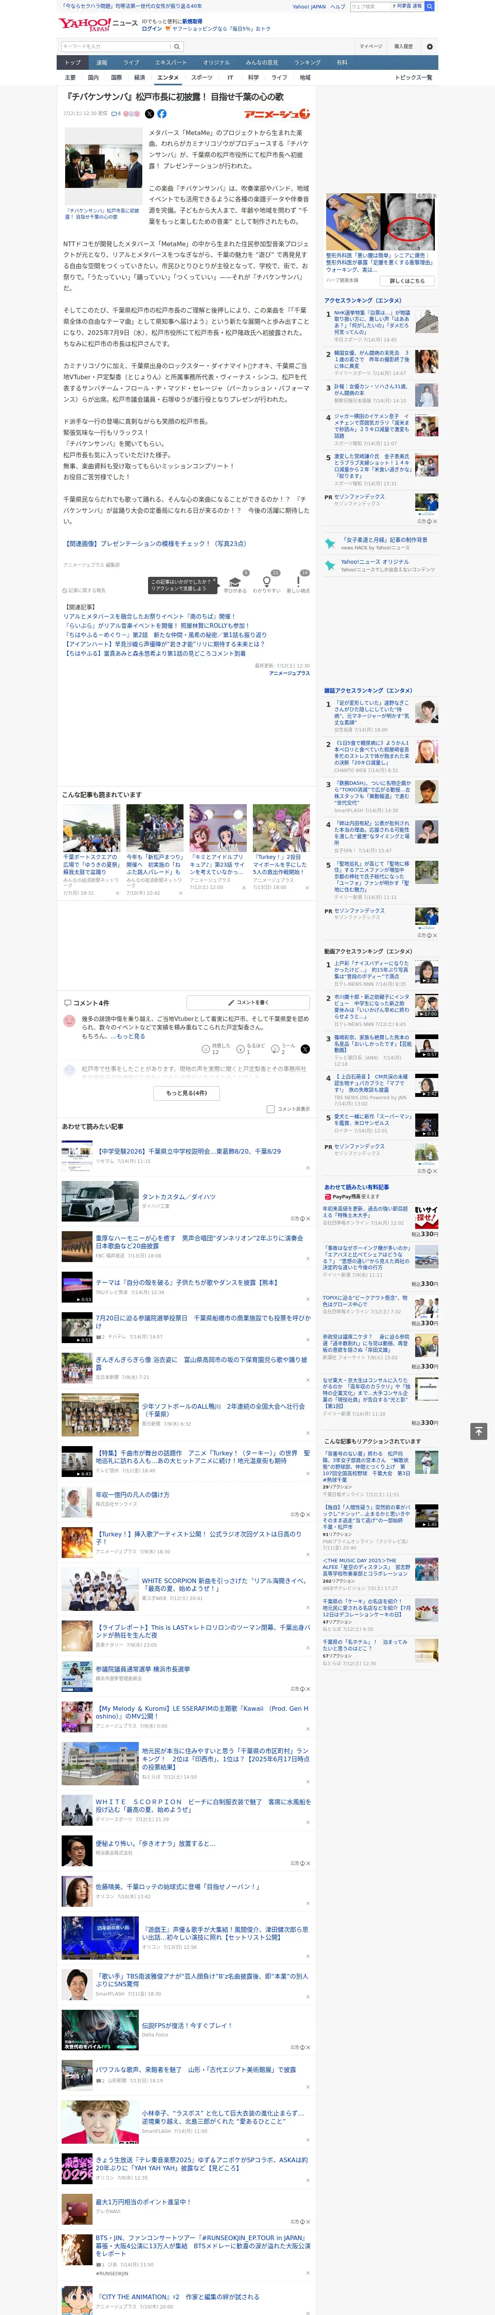Select the エキスパート tab
The width and height of the screenshot is (495, 2315).
[171, 63]
